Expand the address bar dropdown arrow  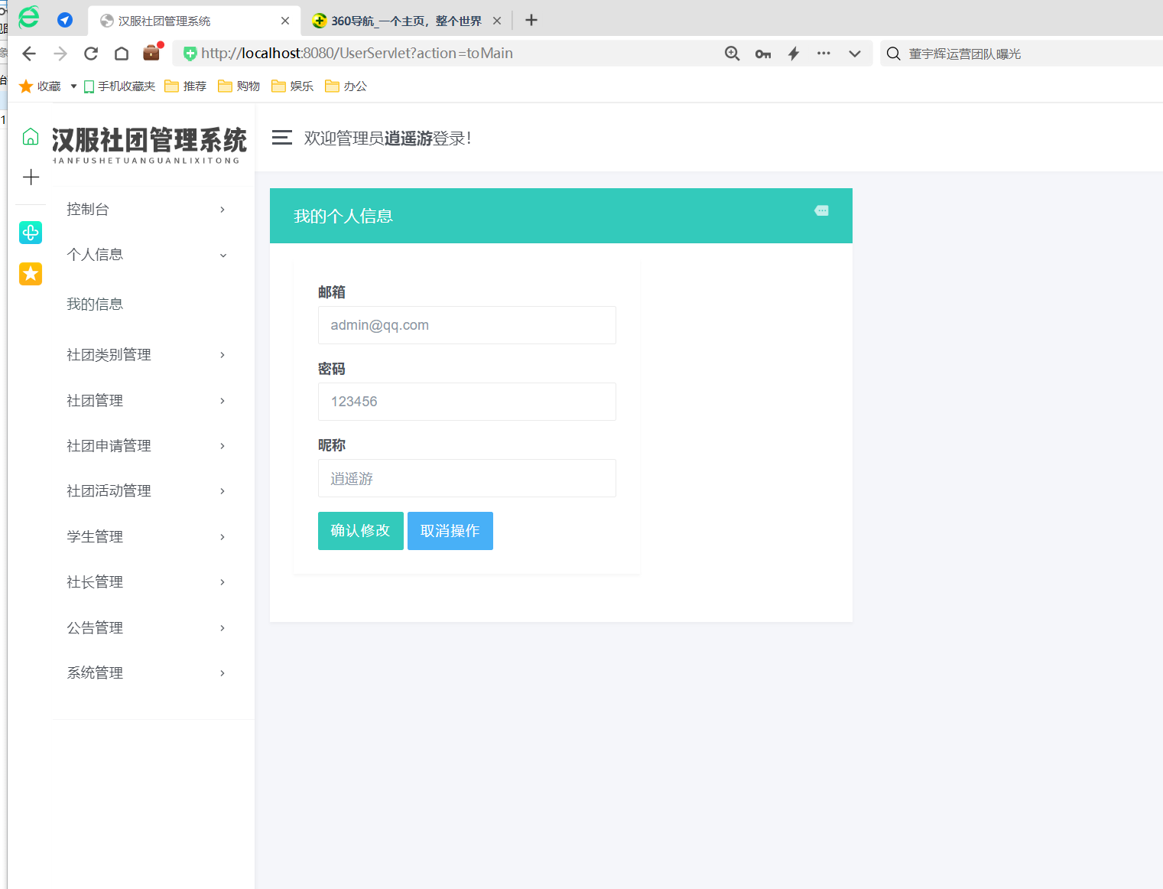click(855, 54)
